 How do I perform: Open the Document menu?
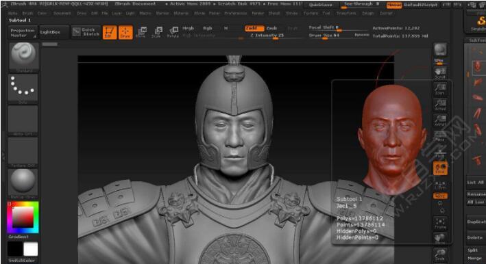(x=62, y=14)
